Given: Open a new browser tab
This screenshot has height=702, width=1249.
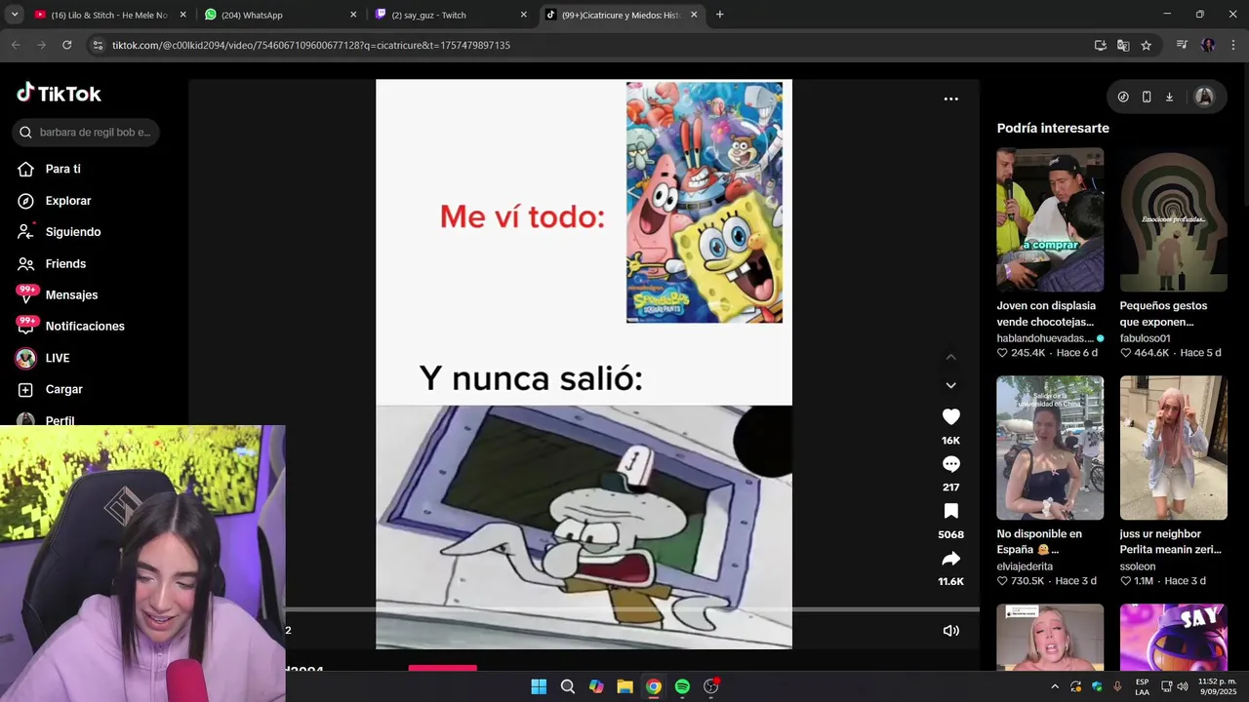Looking at the screenshot, I should (720, 15).
